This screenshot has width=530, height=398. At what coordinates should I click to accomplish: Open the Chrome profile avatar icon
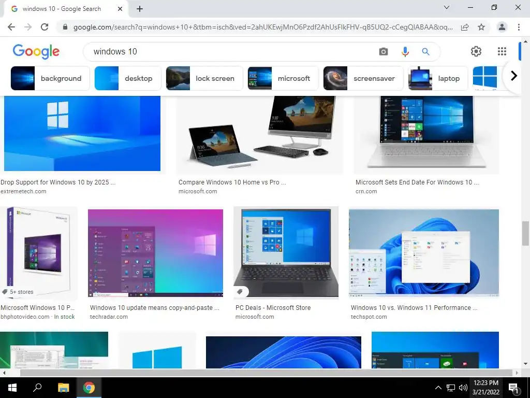tap(502, 27)
